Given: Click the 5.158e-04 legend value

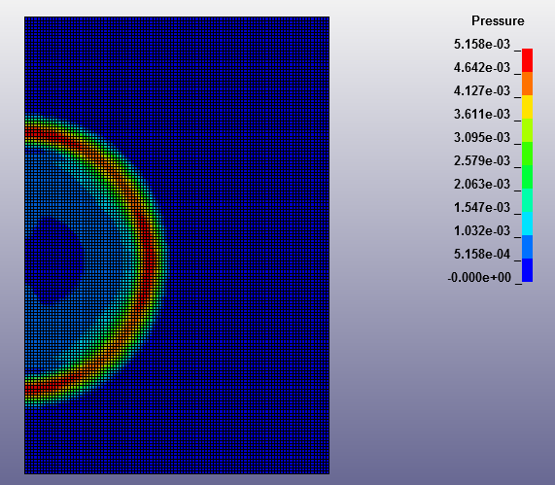Looking at the screenshot, I should click(x=482, y=255).
